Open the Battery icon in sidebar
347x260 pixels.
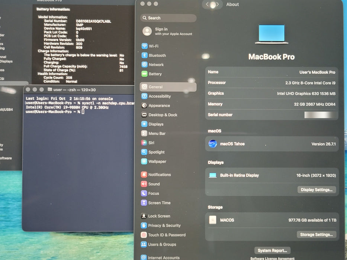pos(145,74)
